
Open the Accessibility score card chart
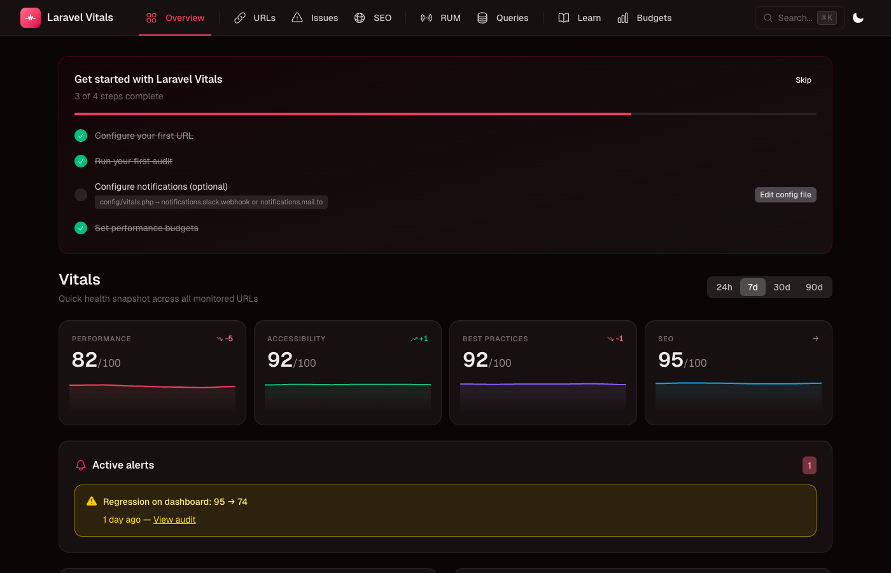click(x=347, y=396)
